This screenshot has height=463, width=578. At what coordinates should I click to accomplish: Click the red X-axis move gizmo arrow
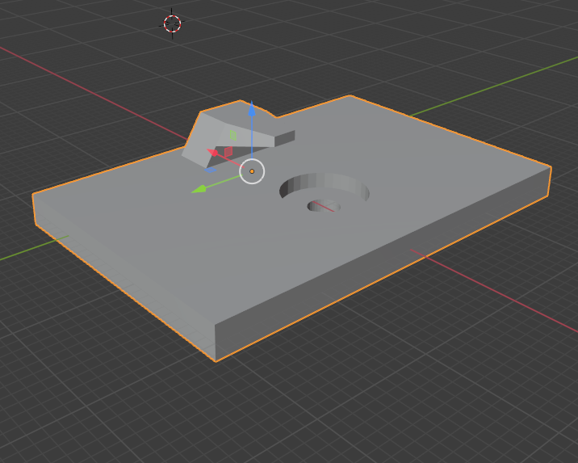[x=212, y=152]
